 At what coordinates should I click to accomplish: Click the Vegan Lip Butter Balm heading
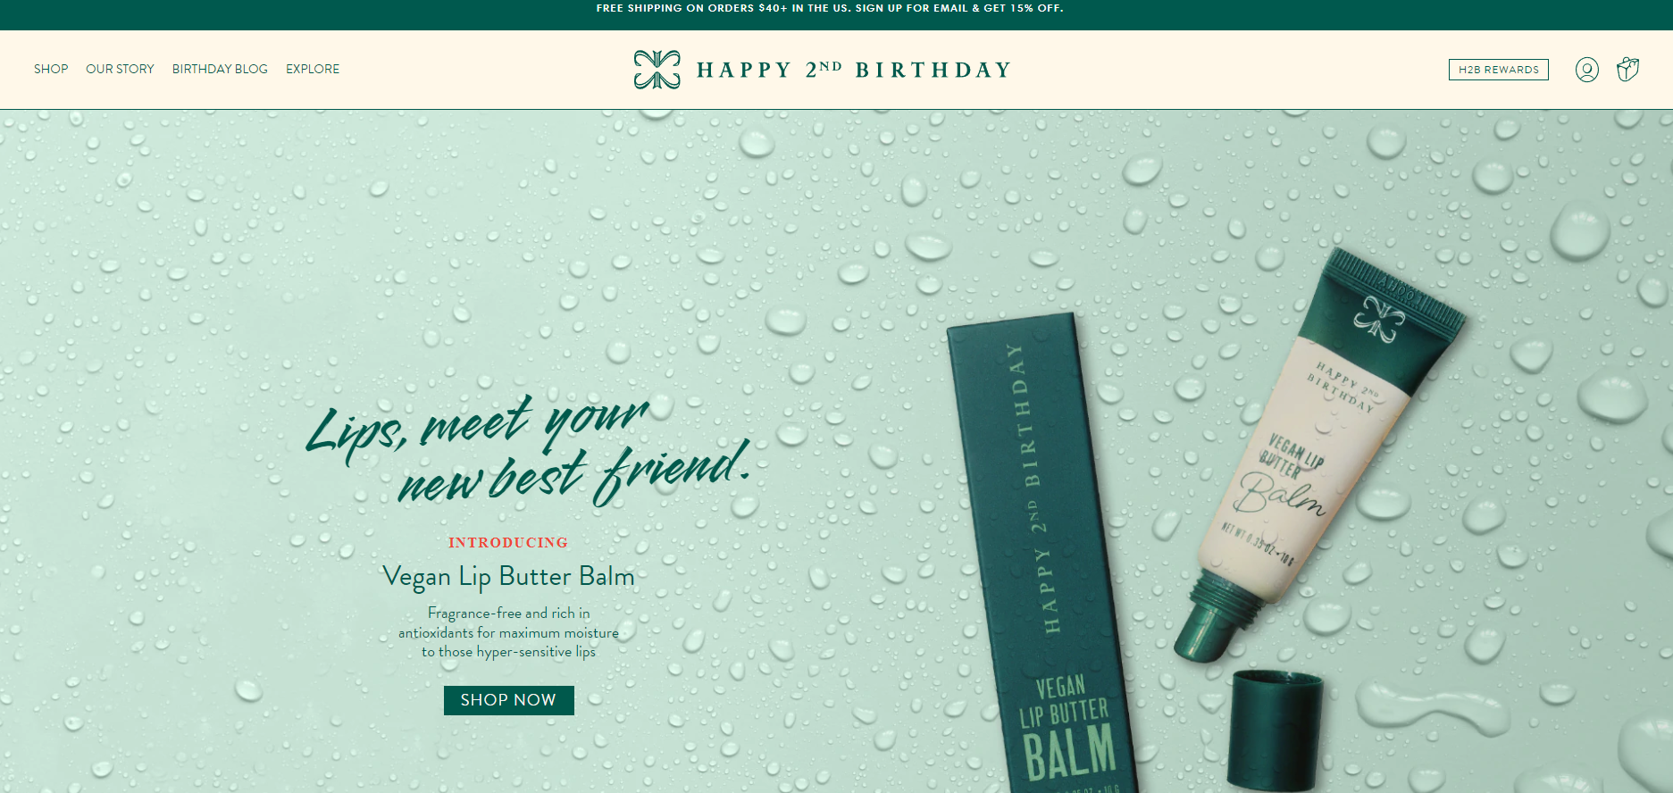click(508, 577)
